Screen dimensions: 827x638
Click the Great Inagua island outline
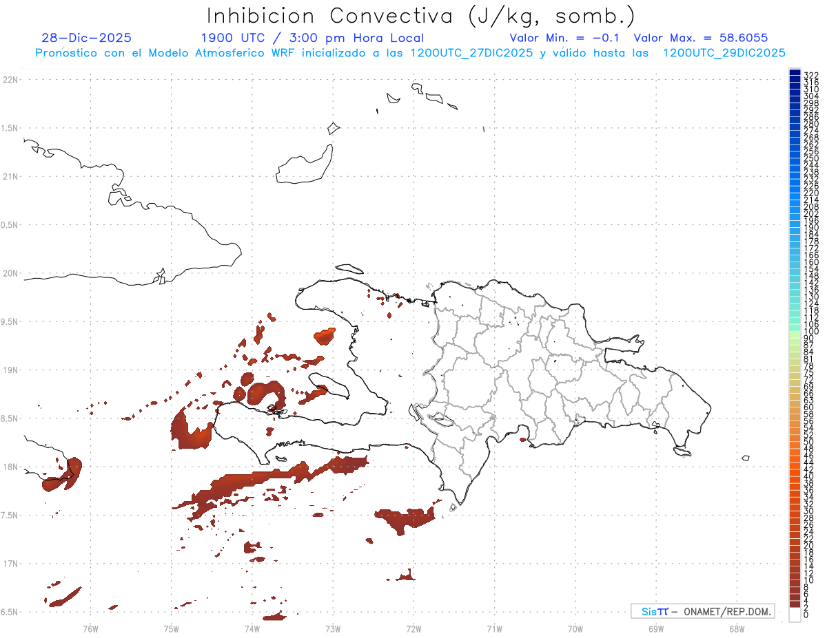pyautogui.click(x=304, y=164)
